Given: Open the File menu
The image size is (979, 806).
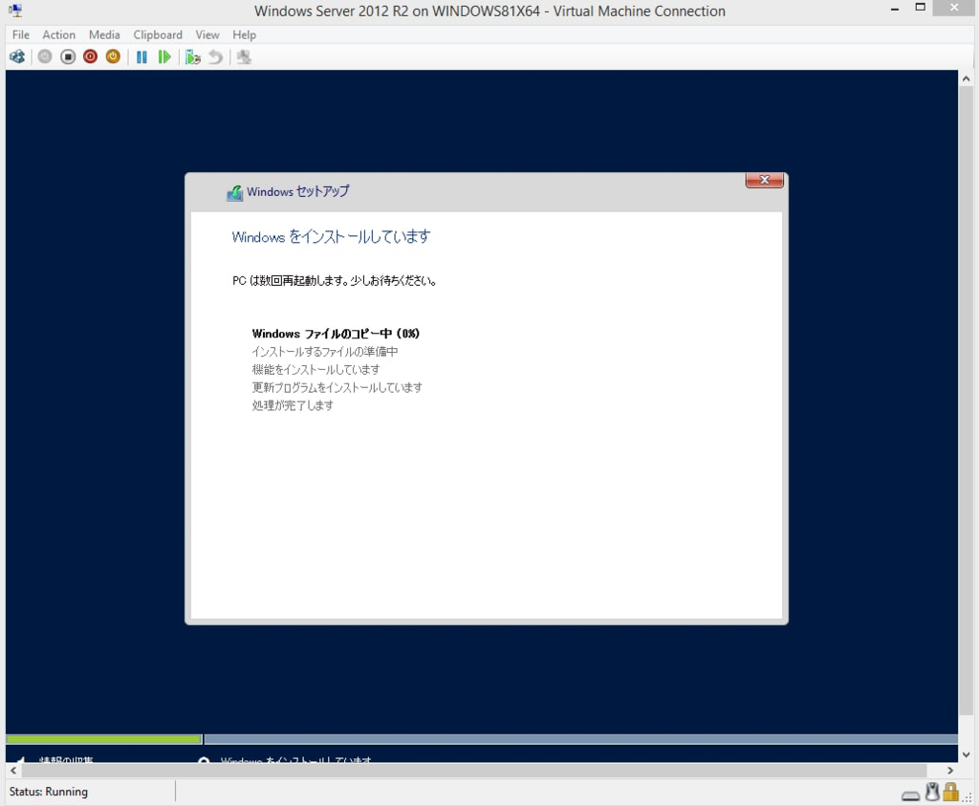Looking at the screenshot, I should [21, 35].
